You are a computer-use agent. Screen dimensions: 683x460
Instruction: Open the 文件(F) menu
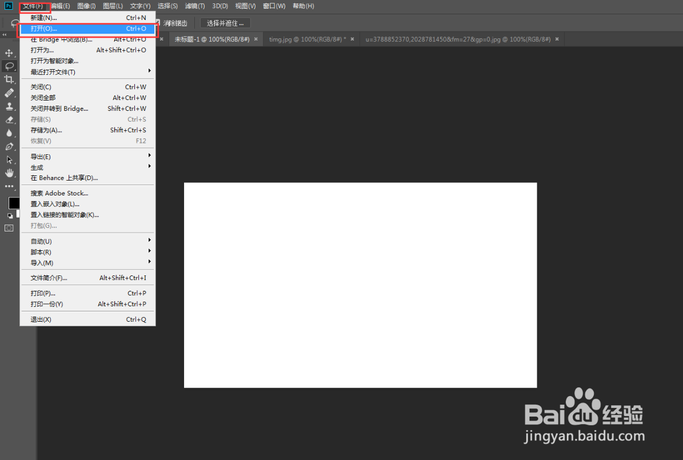point(33,6)
